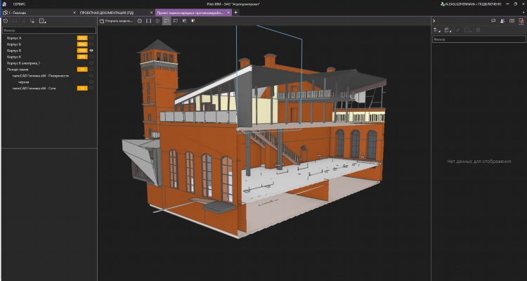The width and height of the screenshot is (527, 281).
Task: Open the red-marked icon at the far right of the right panel tabs
Action: tap(521, 20)
